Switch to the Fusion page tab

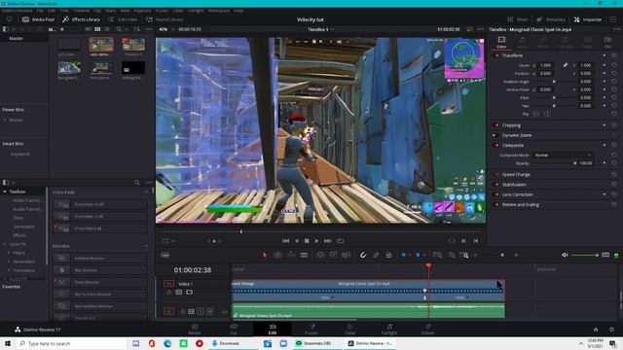pos(311,330)
